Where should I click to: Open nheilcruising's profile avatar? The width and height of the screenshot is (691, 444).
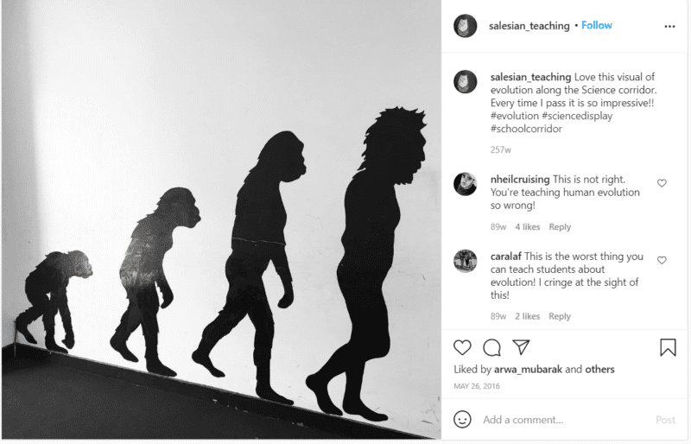[466, 184]
